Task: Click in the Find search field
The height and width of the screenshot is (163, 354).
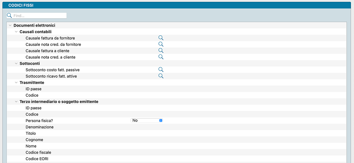Action: click(x=39, y=16)
